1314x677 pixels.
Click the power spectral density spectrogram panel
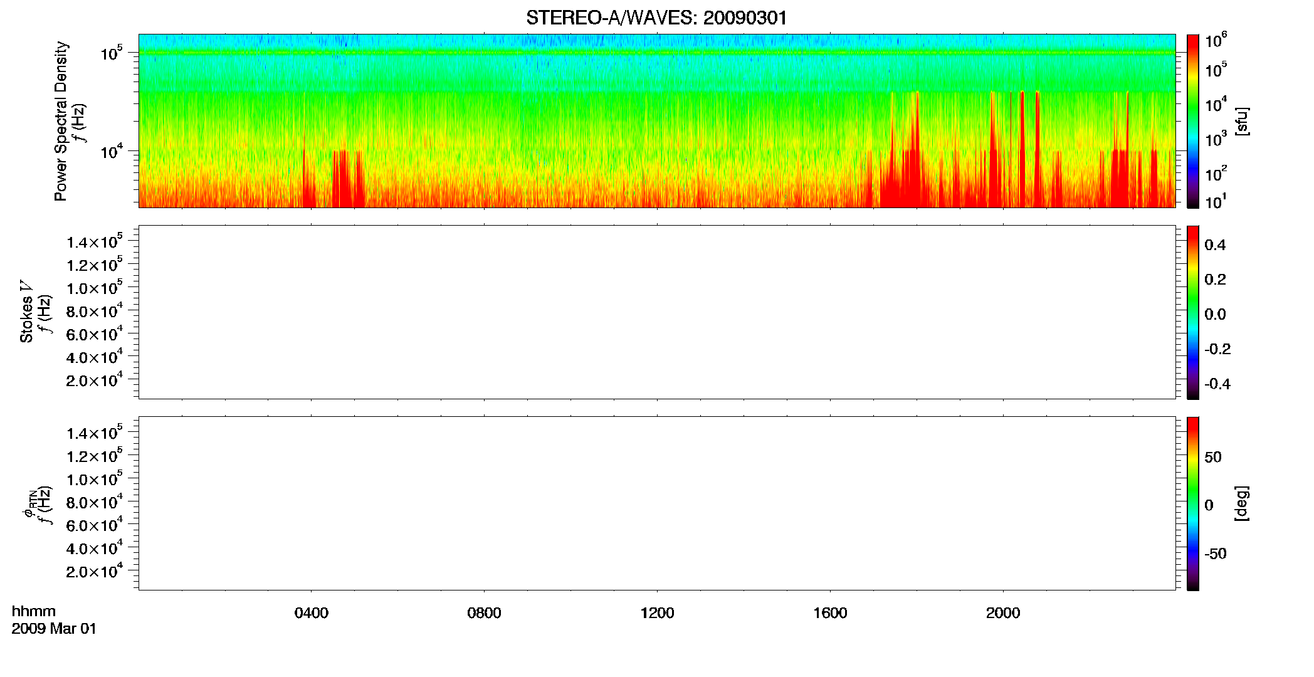click(657, 121)
